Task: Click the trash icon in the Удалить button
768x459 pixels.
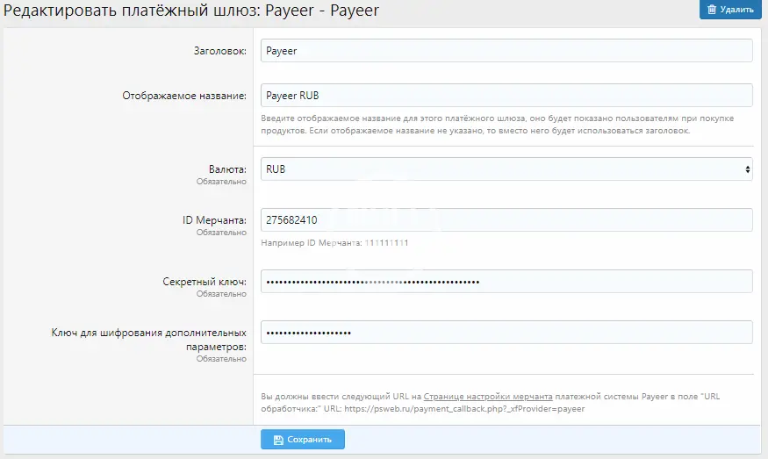Action: (712, 10)
